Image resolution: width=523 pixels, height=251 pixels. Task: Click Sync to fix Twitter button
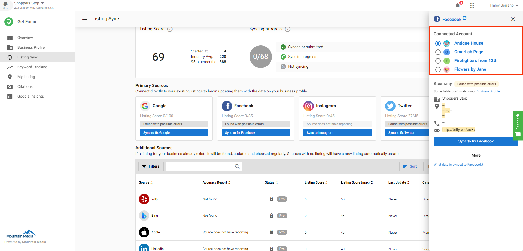(407, 133)
